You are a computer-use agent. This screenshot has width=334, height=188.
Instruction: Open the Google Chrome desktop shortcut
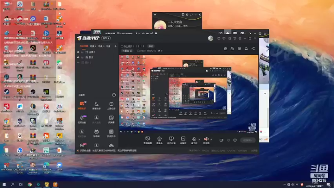(6, 124)
